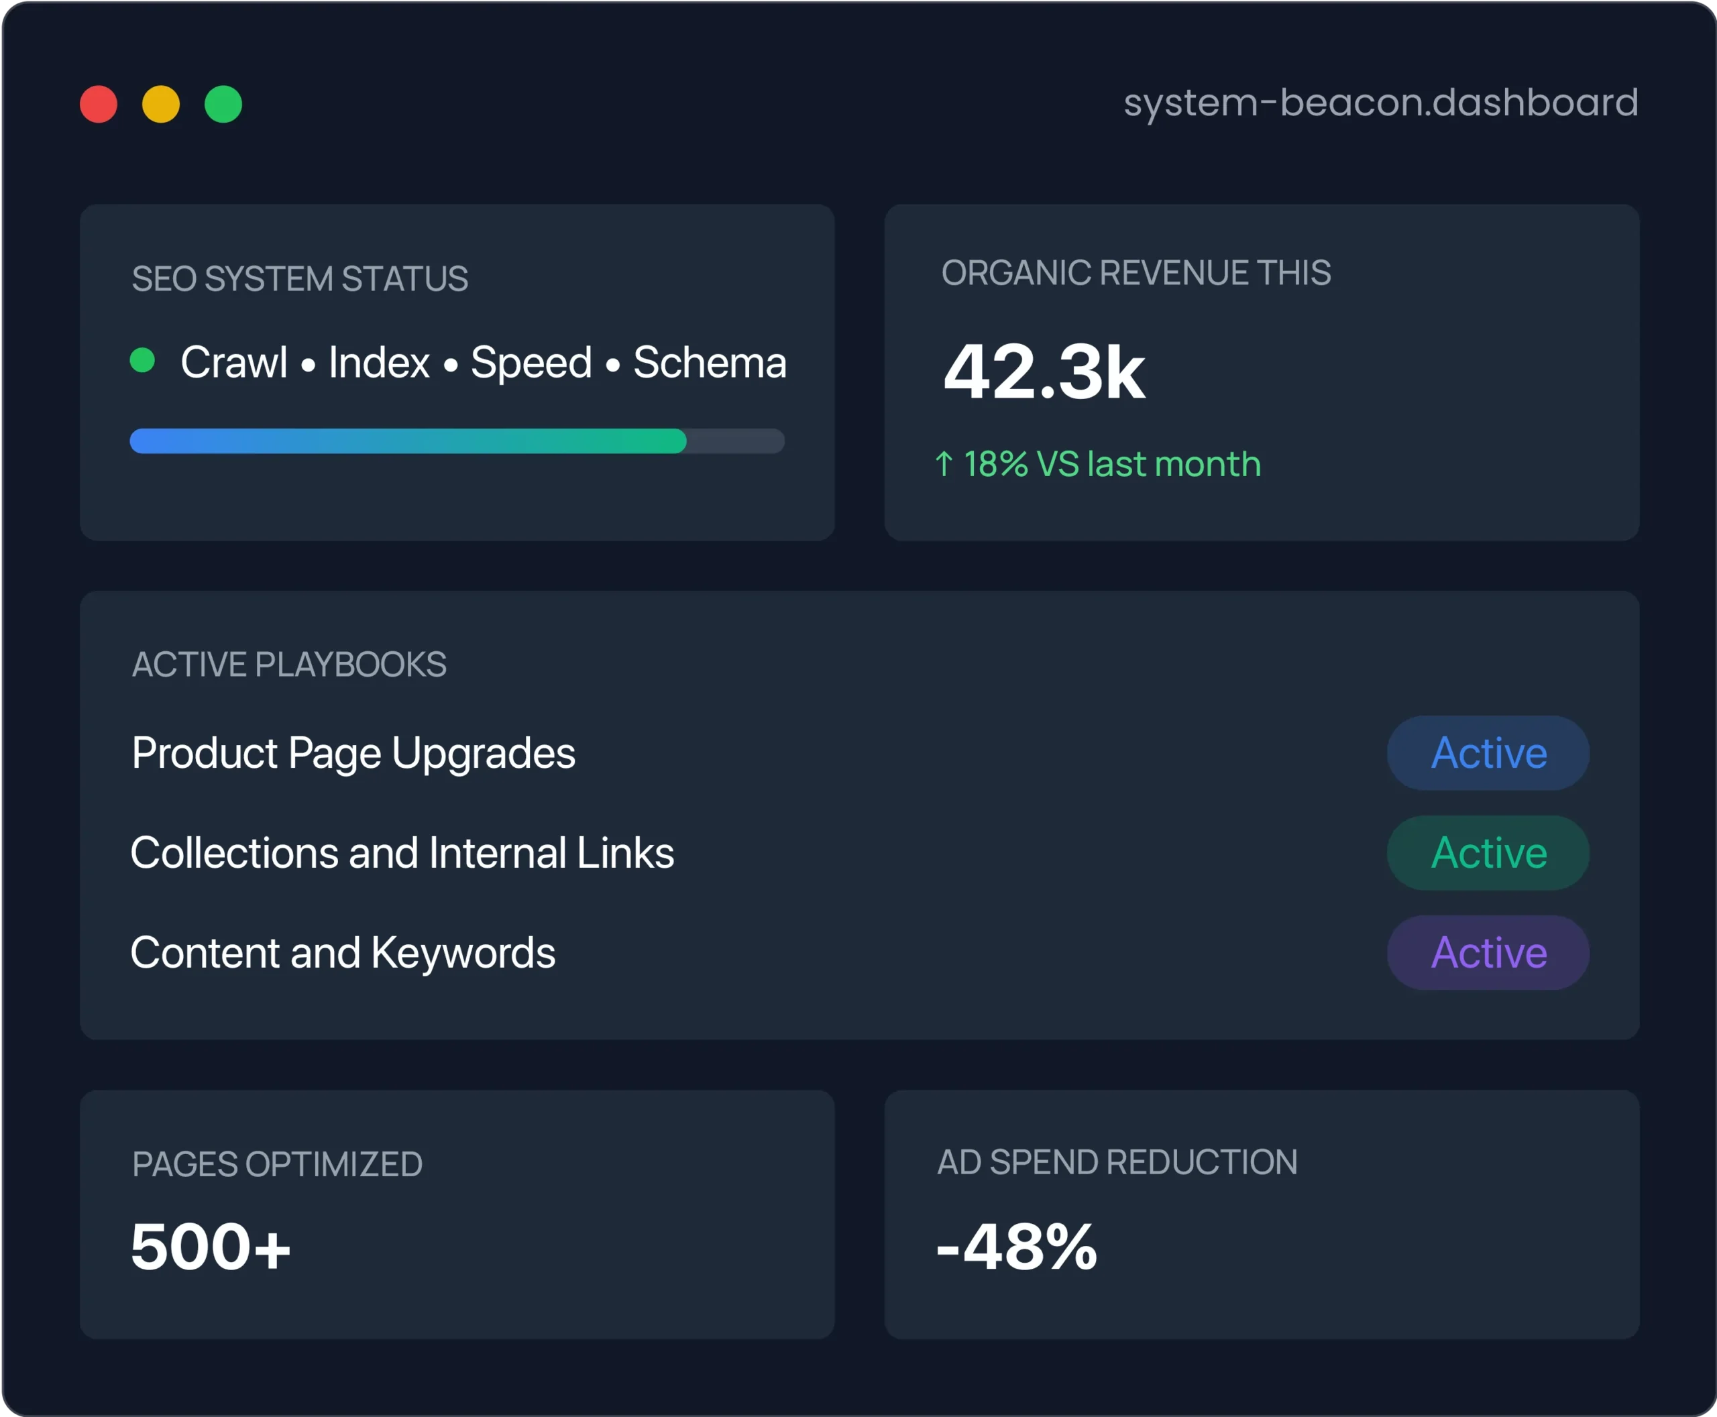Click the green SEO status indicator dot
This screenshot has width=1717, height=1417.
143,360
